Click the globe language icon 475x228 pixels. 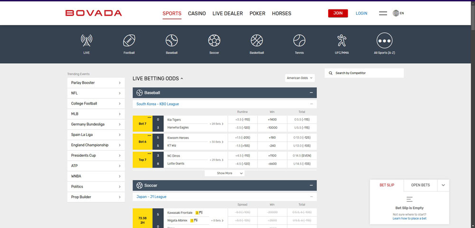[x=396, y=13]
